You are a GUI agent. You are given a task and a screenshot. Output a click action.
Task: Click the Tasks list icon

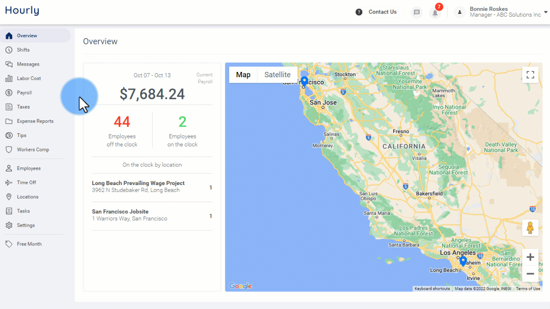9,211
